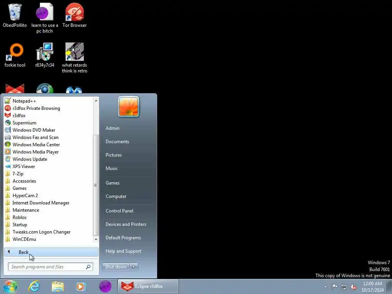Select the r834y7r34 desktop icon

(44, 55)
